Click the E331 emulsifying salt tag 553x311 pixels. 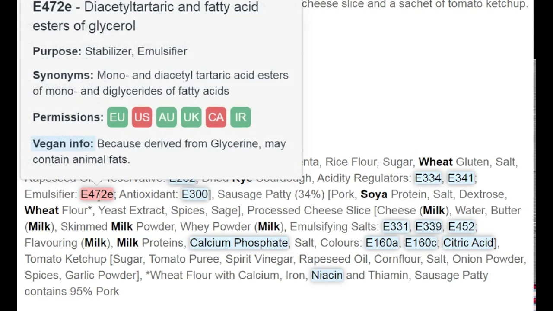[x=395, y=227]
